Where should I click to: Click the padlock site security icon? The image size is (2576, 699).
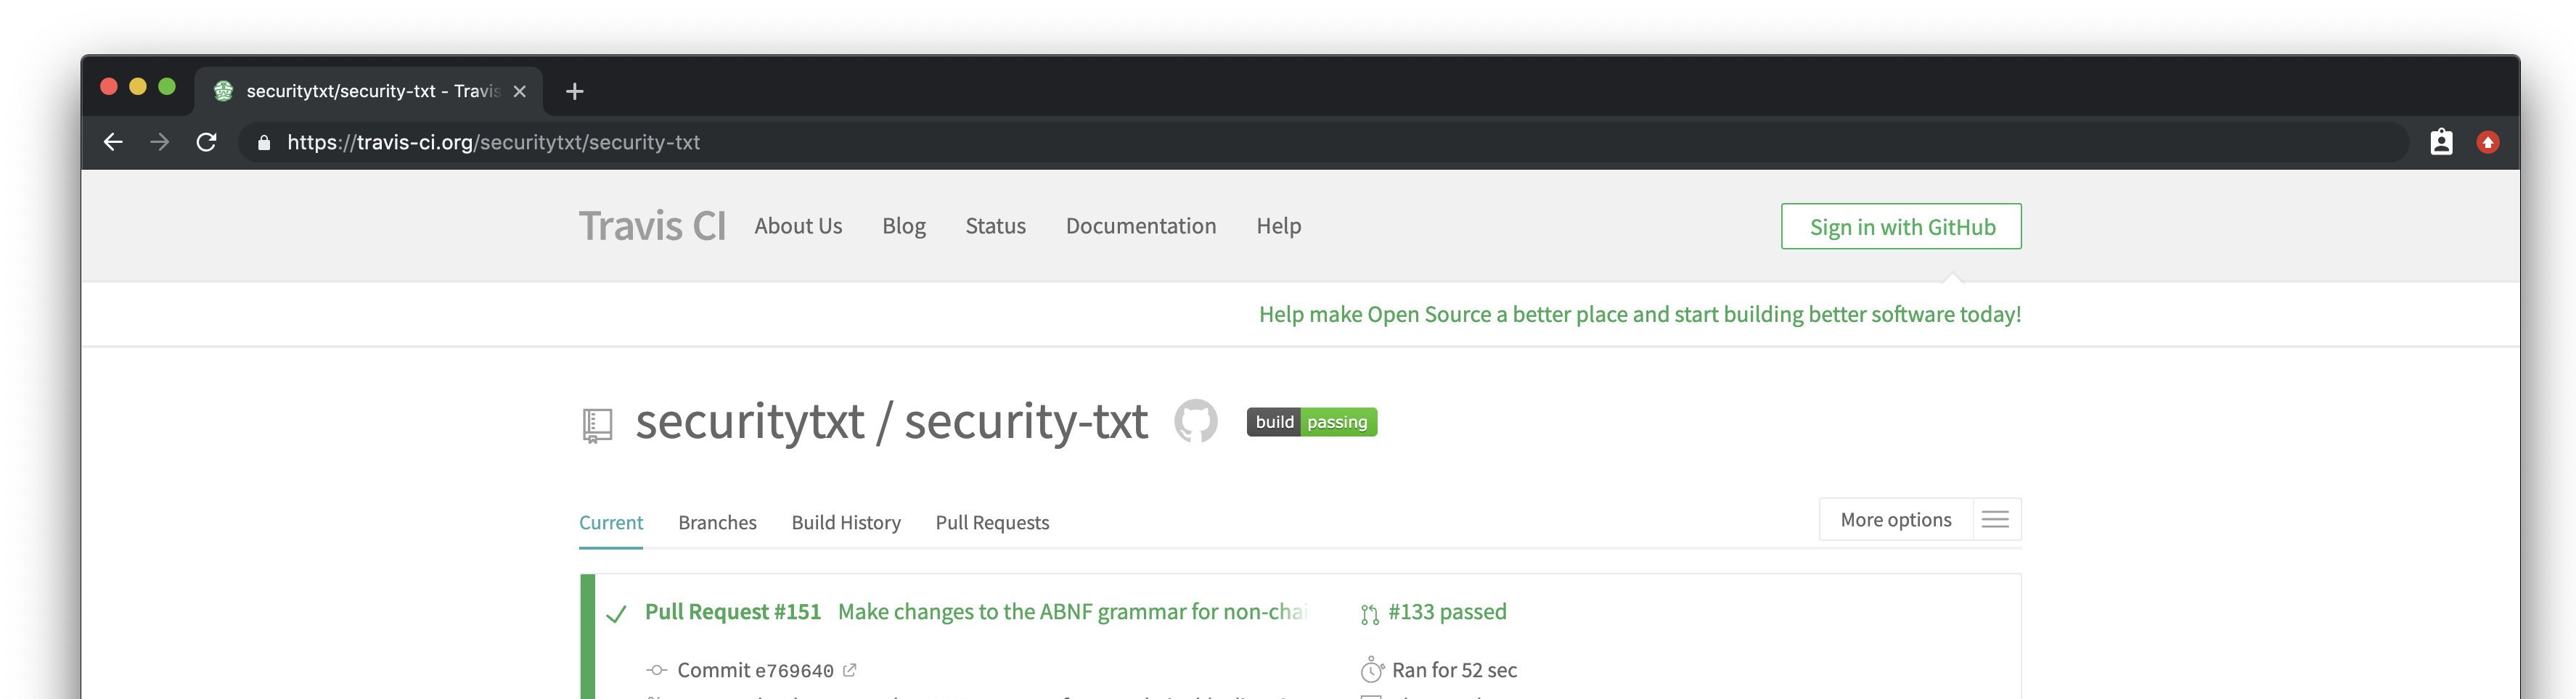tap(264, 142)
